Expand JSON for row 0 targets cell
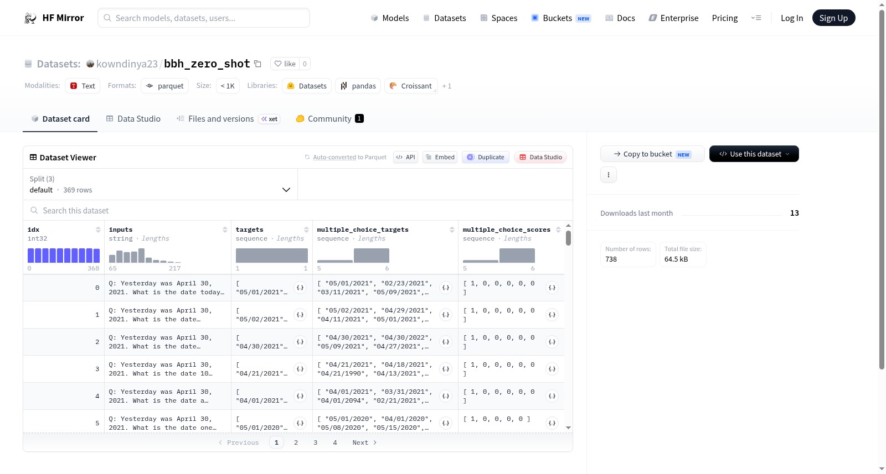This screenshot has width=886, height=474. [300, 288]
